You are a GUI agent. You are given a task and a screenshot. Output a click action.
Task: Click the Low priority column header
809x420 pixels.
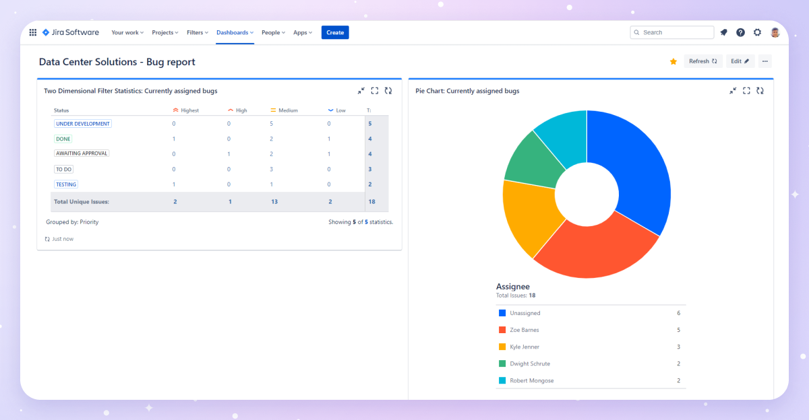pos(336,110)
